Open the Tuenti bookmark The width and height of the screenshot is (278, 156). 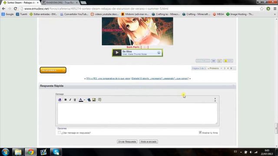click(x=21, y=14)
